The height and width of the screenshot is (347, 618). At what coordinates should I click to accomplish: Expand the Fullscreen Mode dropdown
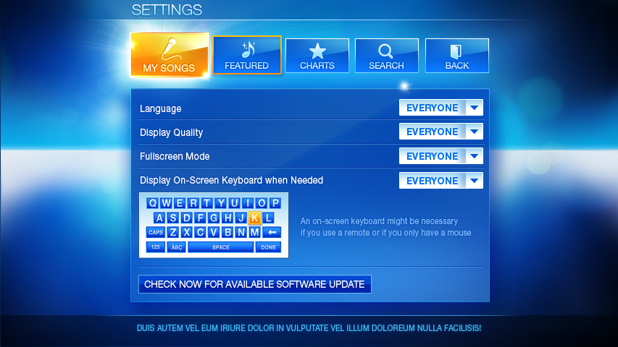tap(474, 156)
